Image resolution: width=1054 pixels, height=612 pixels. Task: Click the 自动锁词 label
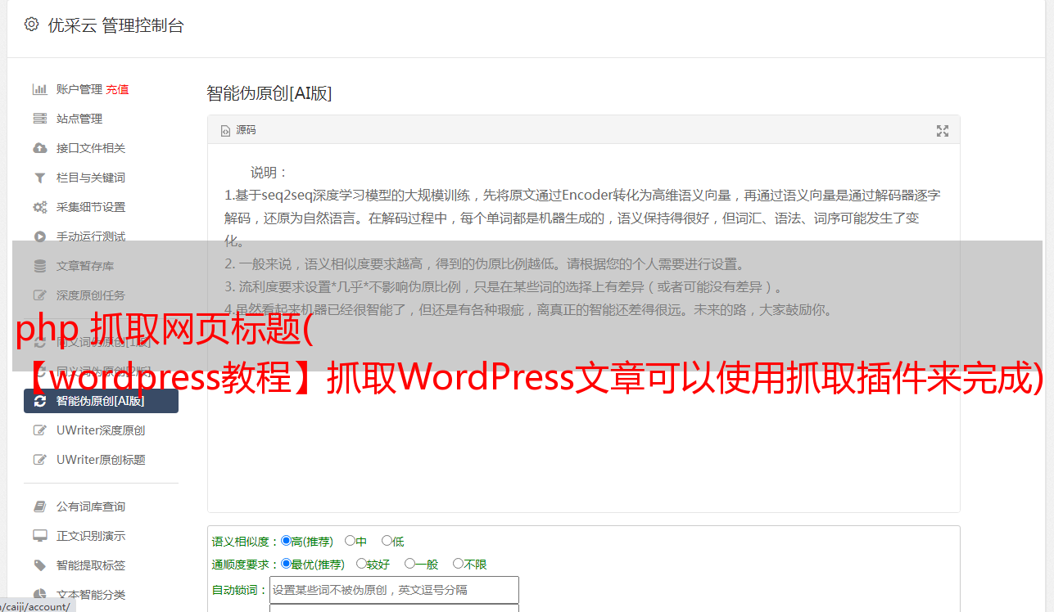[x=240, y=590]
